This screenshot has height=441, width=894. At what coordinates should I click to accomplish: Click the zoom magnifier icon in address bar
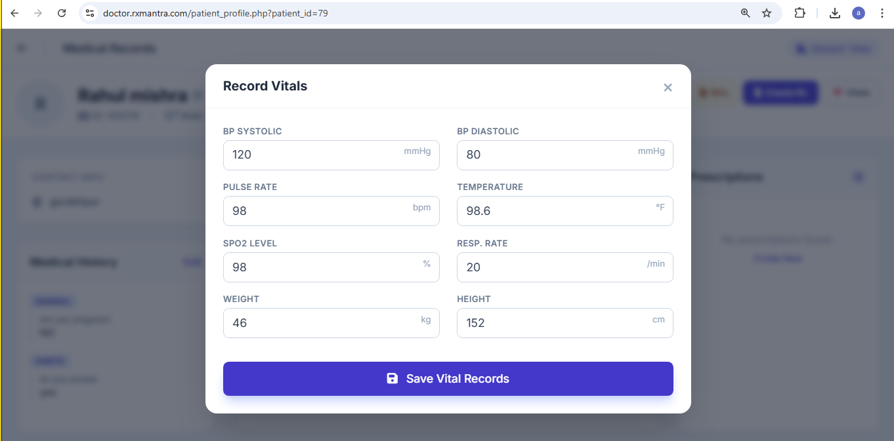pos(745,13)
